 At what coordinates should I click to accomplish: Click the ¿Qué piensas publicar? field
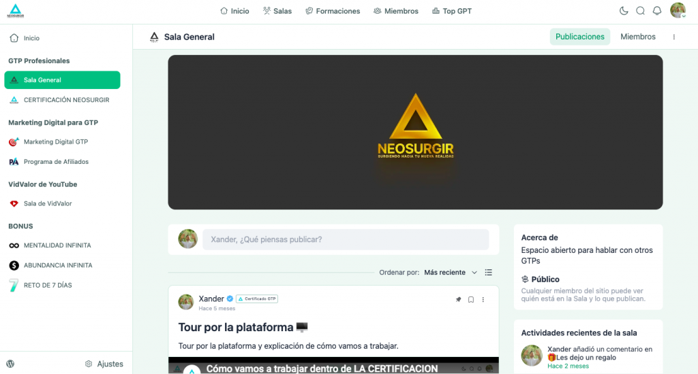click(x=346, y=239)
